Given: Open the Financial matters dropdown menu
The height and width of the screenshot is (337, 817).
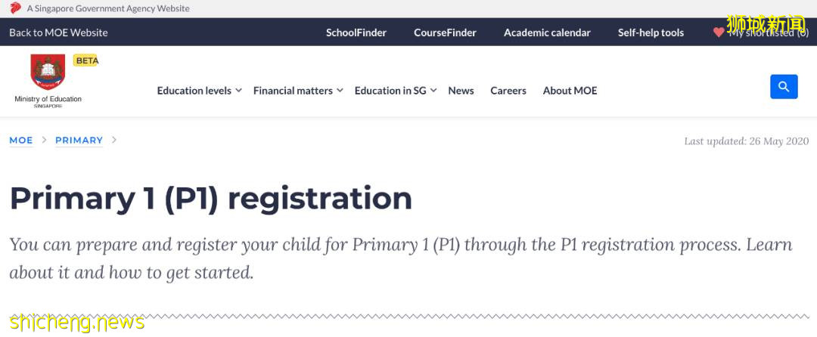Looking at the screenshot, I should point(298,91).
